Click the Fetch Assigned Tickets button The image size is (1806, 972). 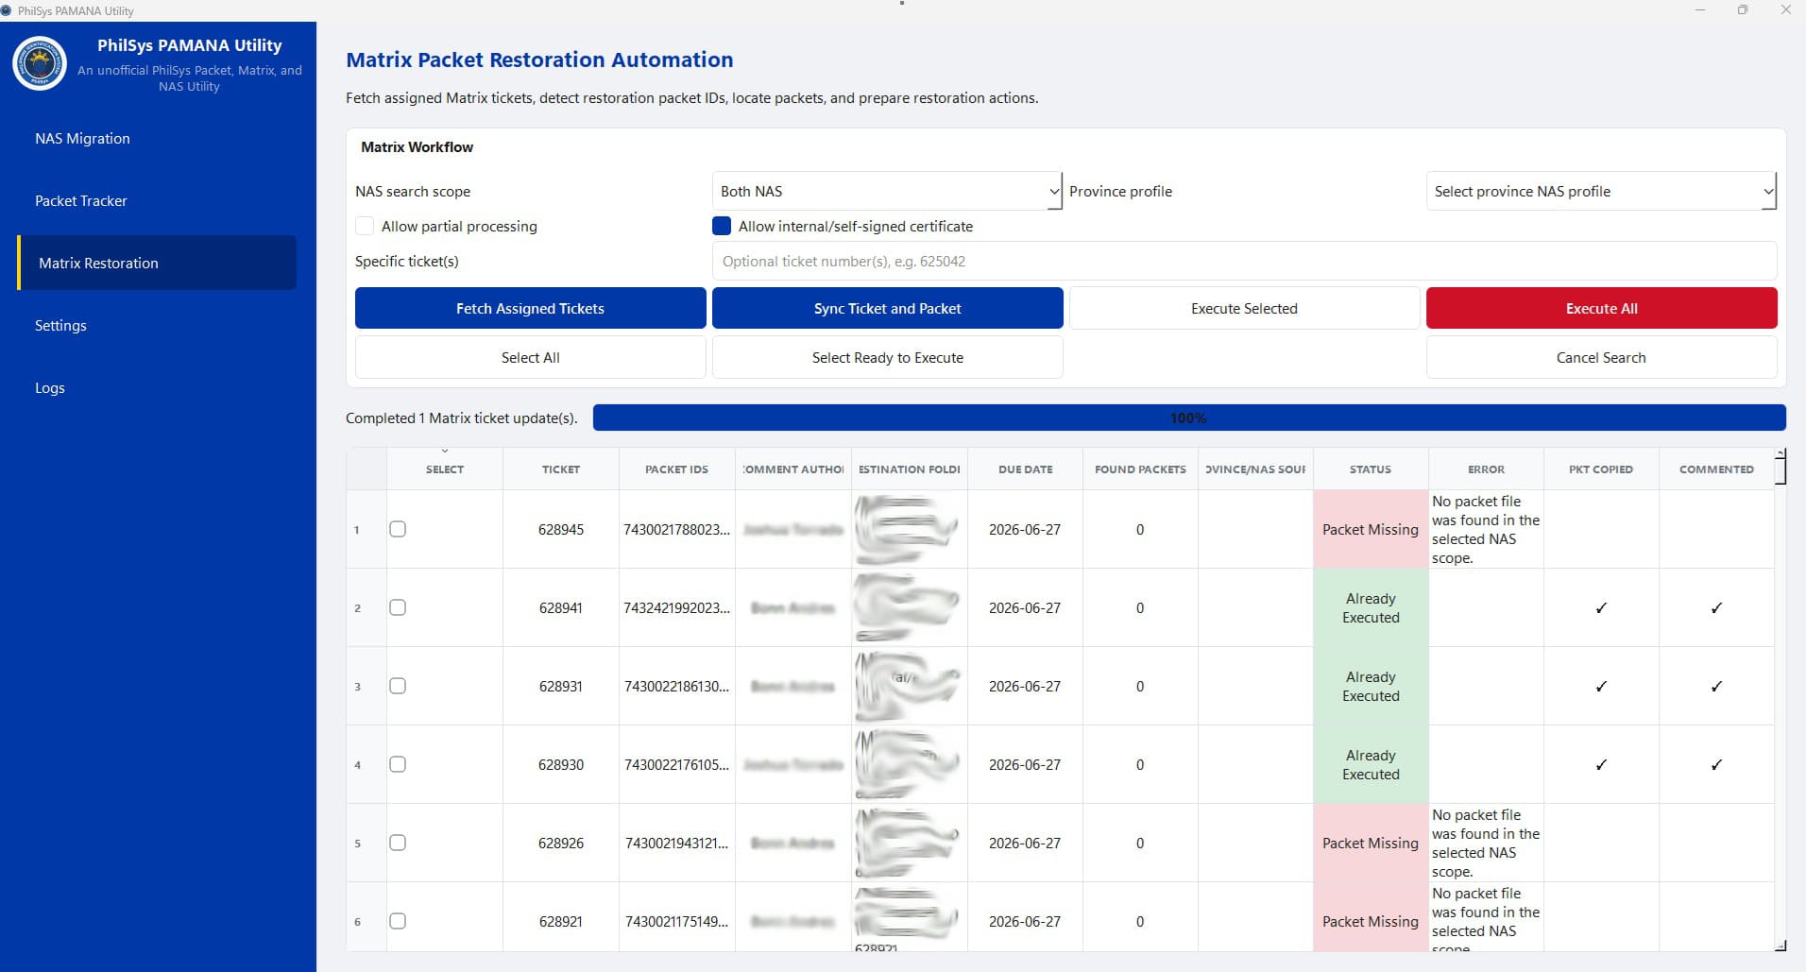(530, 309)
